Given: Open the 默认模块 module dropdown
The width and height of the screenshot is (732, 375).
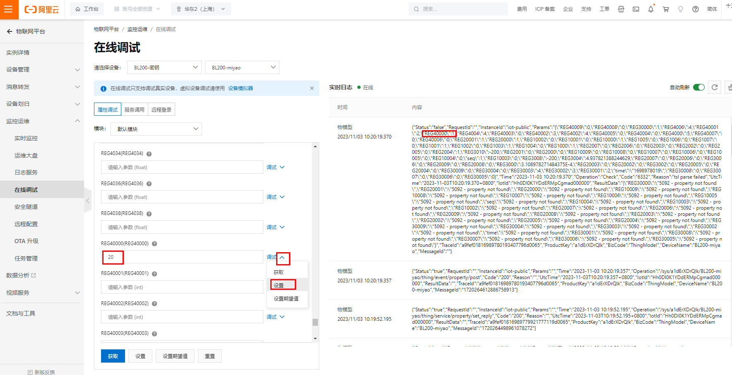Looking at the screenshot, I should [156, 129].
